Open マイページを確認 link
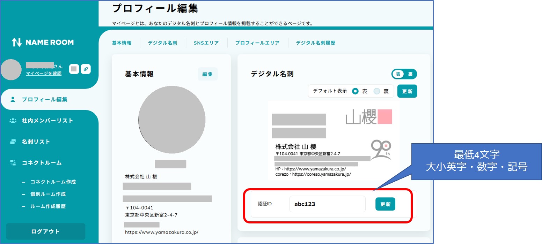Viewport: 542px width, 244px height. [44, 74]
